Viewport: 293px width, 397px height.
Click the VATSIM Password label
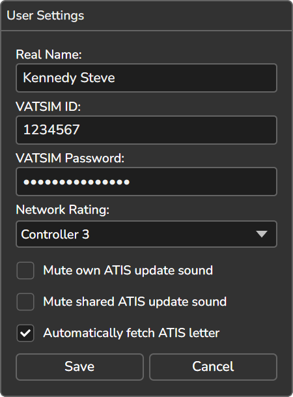(x=70, y=158)
